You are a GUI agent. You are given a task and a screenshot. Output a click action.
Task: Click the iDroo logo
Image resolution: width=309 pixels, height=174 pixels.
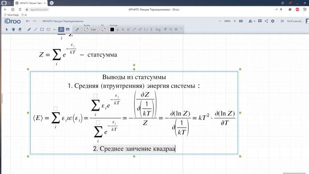pos(13,21)
